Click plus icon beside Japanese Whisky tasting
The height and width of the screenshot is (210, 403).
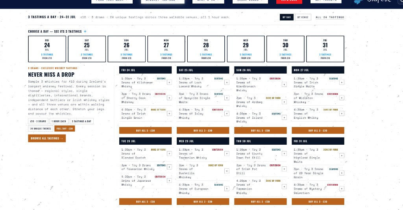coord(169,181)
